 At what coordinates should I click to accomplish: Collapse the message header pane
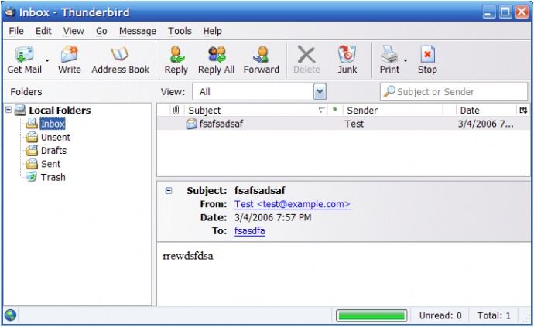169,190
